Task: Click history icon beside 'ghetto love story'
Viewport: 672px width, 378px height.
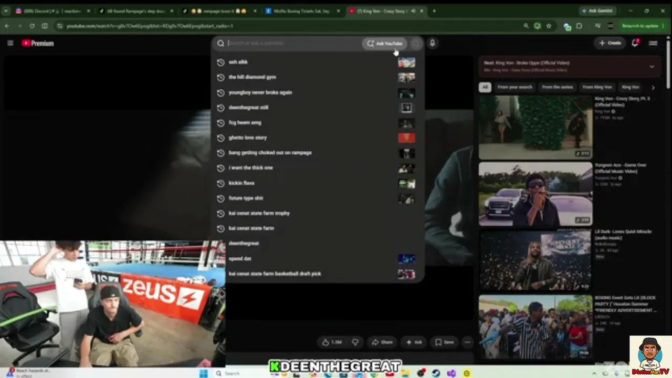Action: pyautogui.click(x=220, y=138)
